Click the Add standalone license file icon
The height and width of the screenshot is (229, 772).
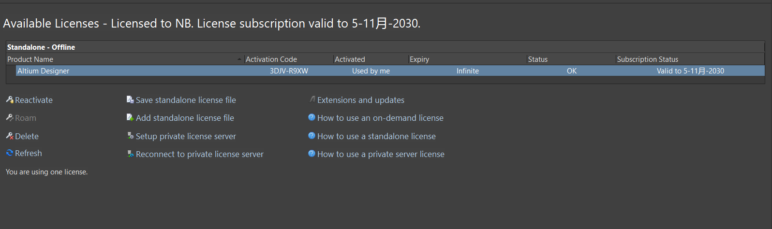point(130,117)
